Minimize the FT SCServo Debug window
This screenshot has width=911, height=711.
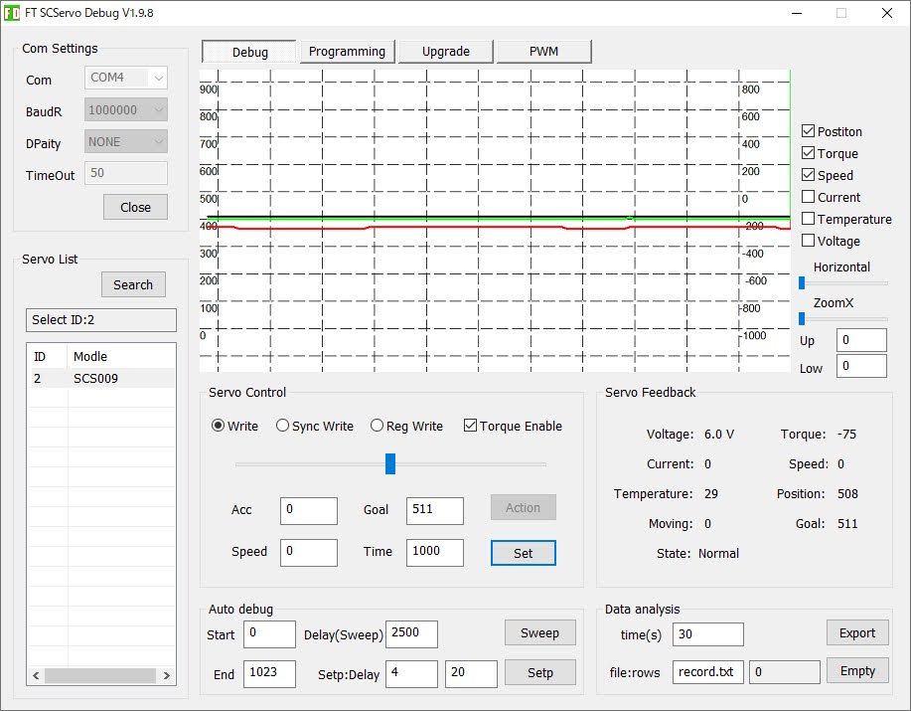click(x=797, y=13)
